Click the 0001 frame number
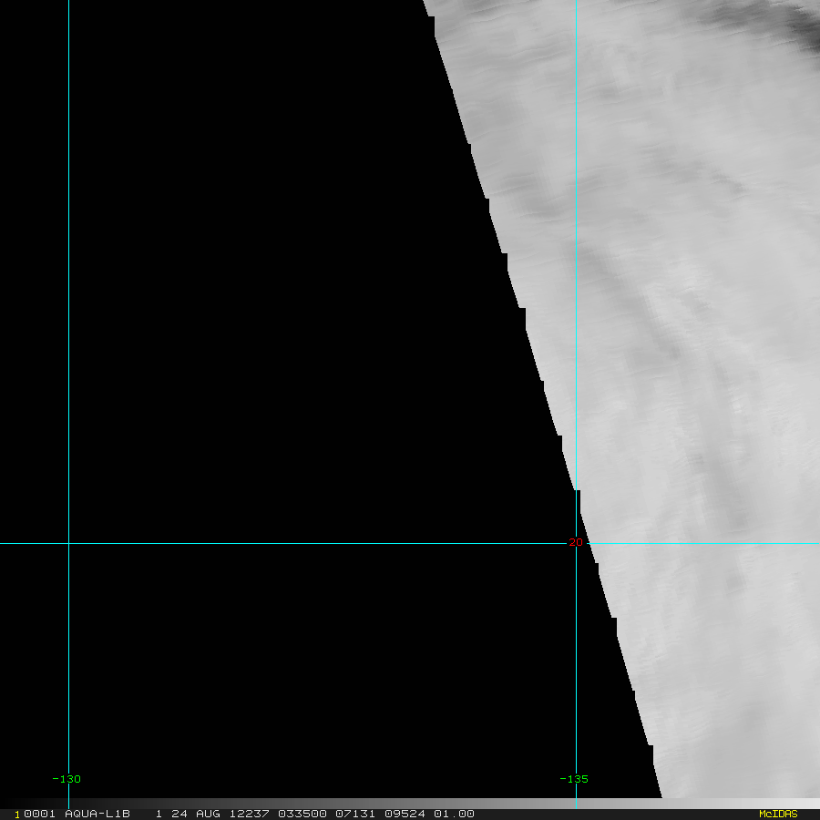 pyautogui.click(x=40, y=814)
